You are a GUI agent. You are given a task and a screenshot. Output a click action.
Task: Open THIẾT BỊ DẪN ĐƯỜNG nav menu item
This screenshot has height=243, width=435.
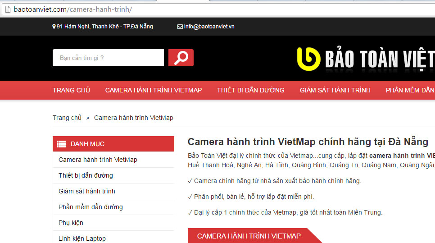[250, 90]
